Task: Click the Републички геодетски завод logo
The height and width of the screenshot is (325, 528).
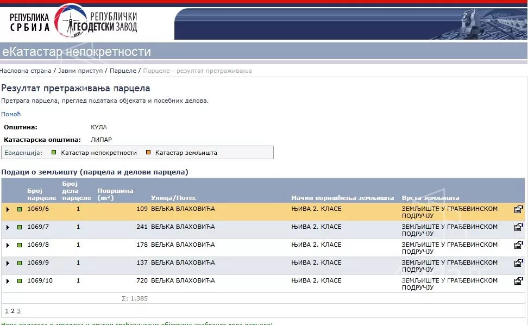Action: pos(73,22)
